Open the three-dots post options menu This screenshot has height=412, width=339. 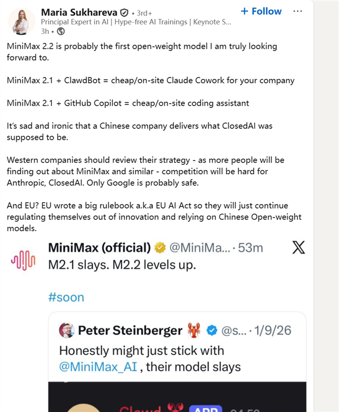tap(299, 11)
